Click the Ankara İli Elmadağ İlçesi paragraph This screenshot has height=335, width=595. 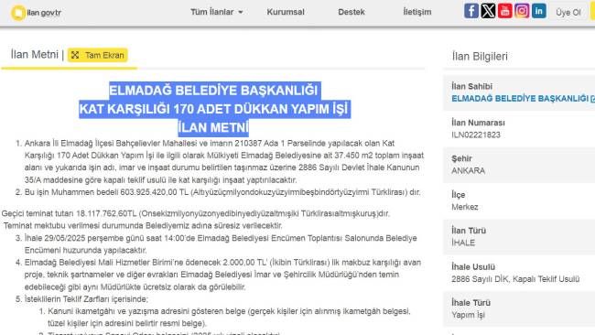pos(224,161)
